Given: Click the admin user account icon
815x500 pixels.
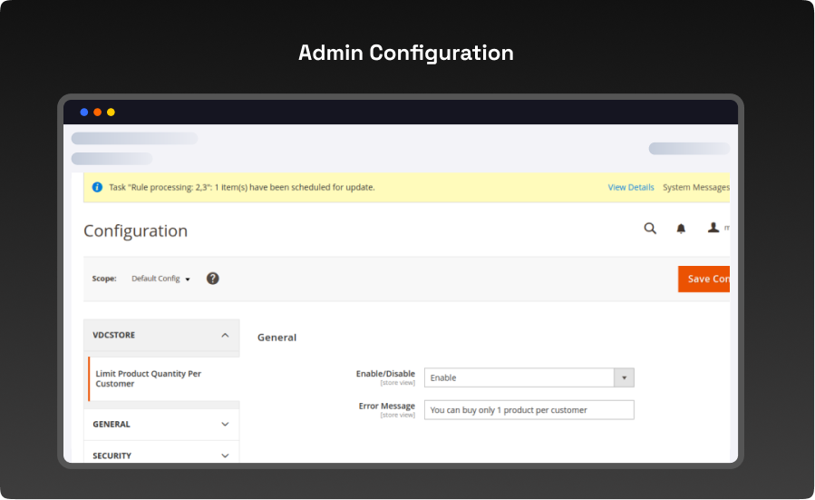Looking at the screenshot, I should coord(713,229).
